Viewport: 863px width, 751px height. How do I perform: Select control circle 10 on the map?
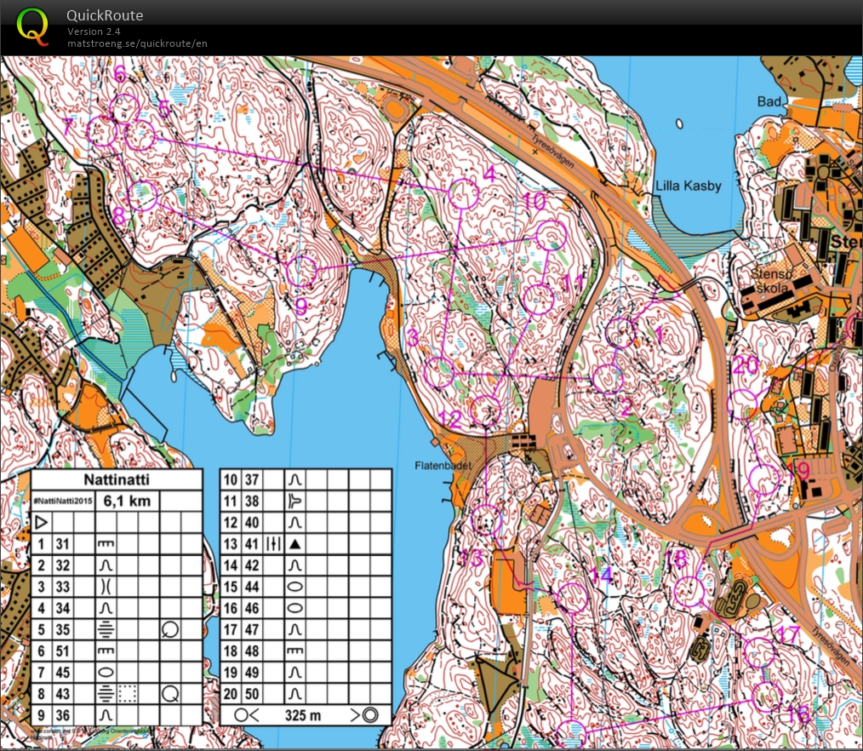coord(551,235)
